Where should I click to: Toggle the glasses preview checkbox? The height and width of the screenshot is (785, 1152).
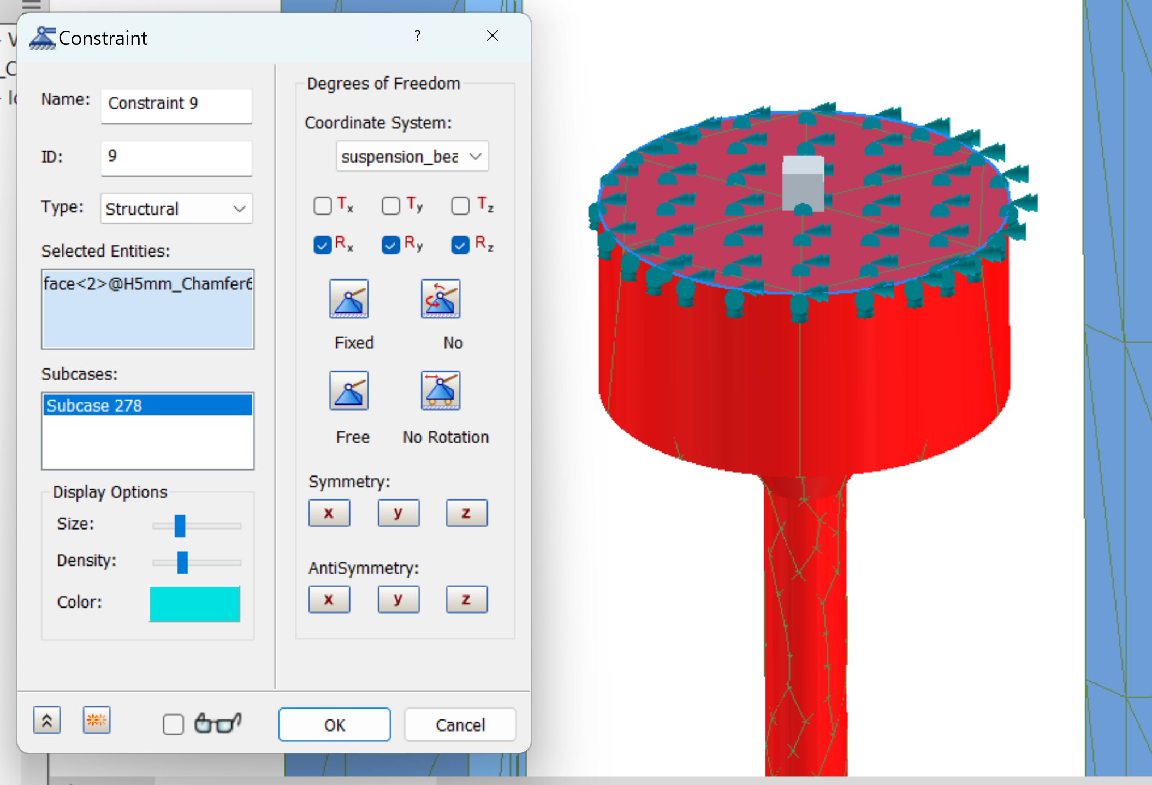[173, 724]
